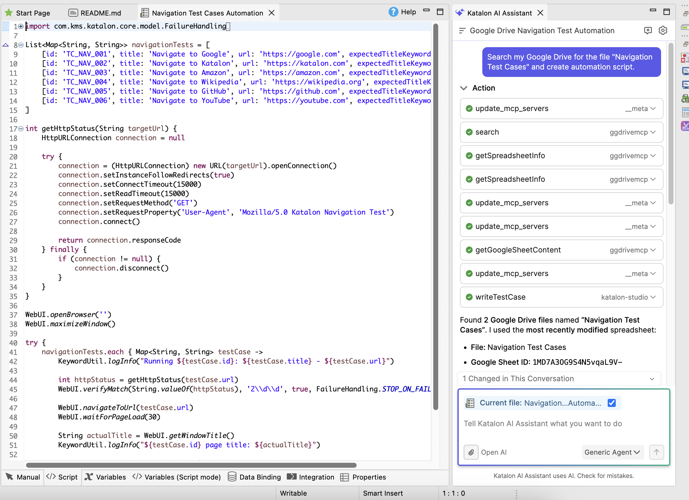Open the Variables (Script mode) tab
689x500 pixels.
click(177, 477)
